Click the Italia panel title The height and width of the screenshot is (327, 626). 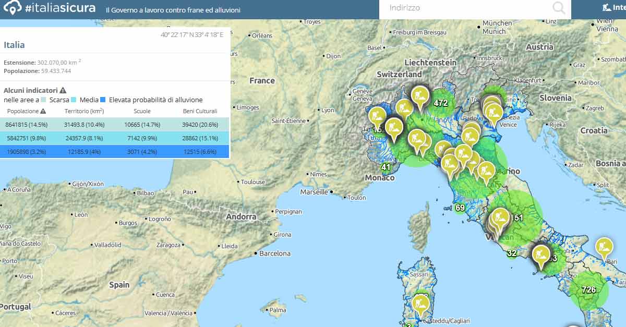tap(14, 45)
